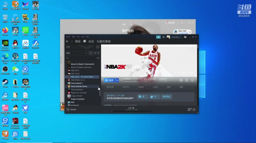Image resolution: width=256 pixels, height=143 pixels.
Task: Go back with the Steam back arrow
Action: 67,41
